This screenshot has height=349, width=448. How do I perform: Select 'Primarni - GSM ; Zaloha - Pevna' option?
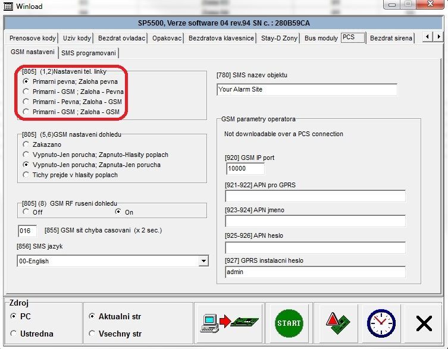(26, 92)
